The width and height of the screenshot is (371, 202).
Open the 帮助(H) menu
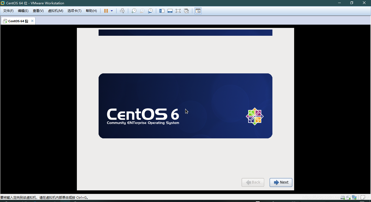91,11
